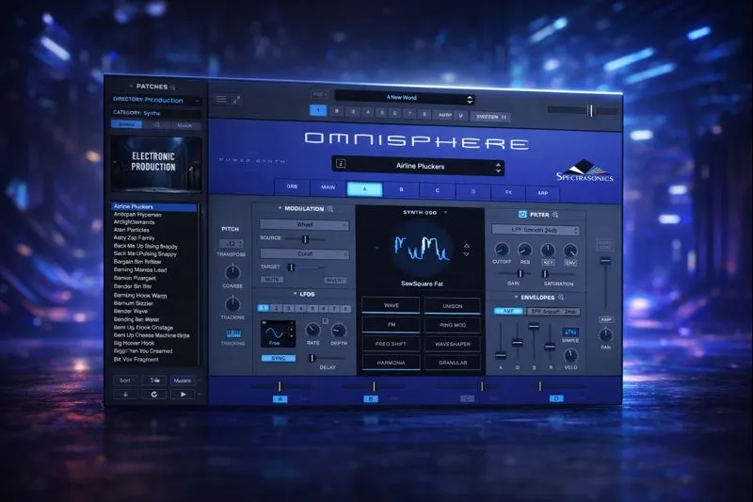The width and height of the screenshot is (753, 502).
Task: Toggle the Key filter button
Action: [x=548, y=262]
